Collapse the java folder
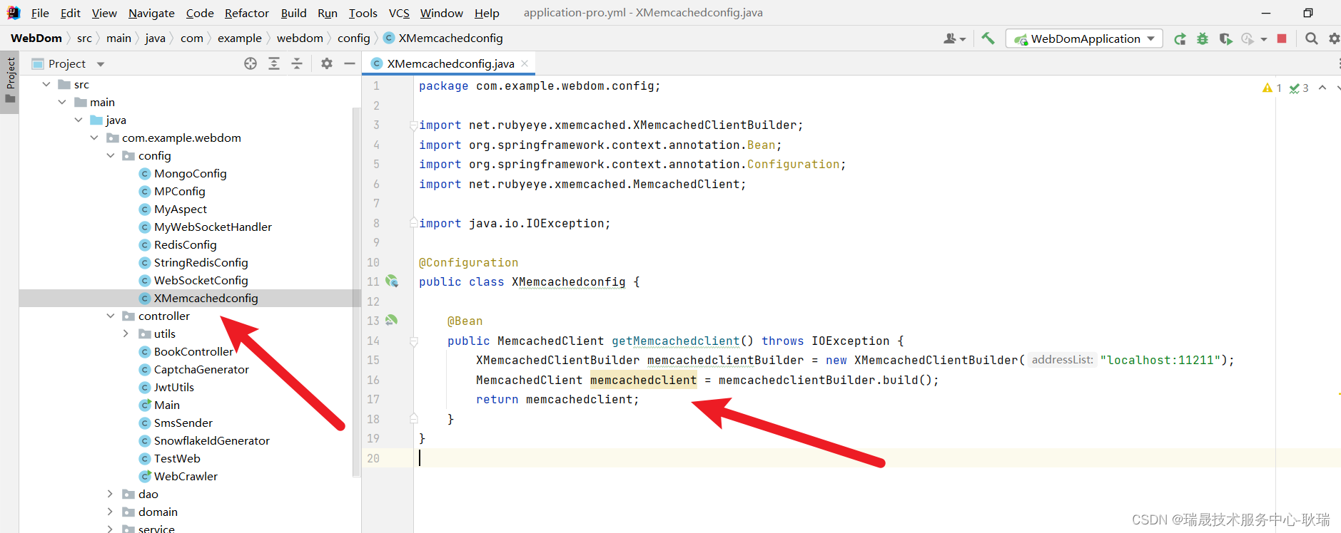This screenshot has height=533, width=1341. click(x=79, y=120)
